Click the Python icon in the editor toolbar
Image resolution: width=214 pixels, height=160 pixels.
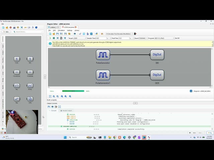pyautogui.click(x=97, y=34)
